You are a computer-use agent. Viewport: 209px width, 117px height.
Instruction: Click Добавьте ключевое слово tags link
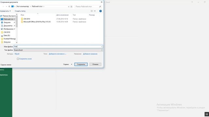pos(57,54)
